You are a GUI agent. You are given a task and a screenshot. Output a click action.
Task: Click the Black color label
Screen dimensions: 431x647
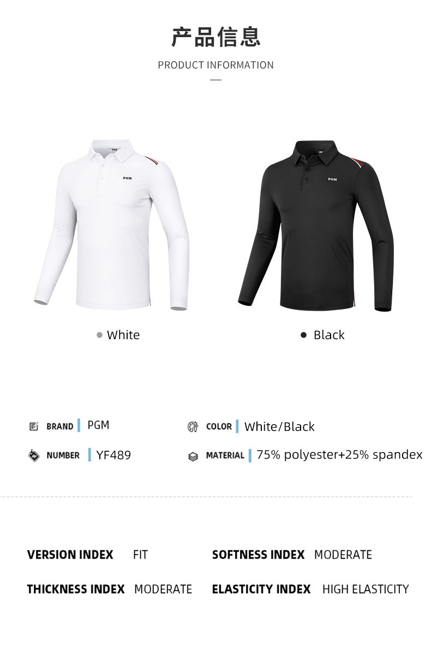pos(329,335)
